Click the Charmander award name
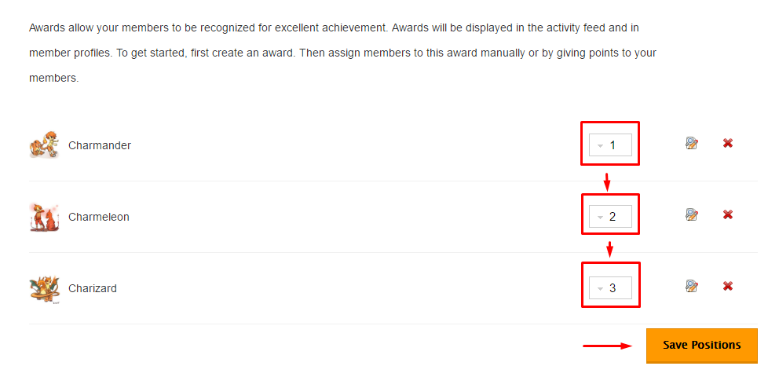Image resolution: width=779 pixels, height=377 pixels. click(100, 145)
